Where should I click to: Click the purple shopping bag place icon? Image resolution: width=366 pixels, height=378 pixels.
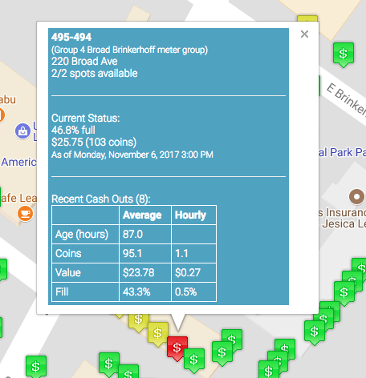22,131
